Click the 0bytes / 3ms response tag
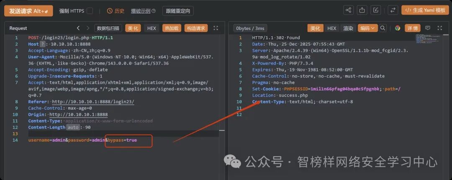 pos(250,28)
